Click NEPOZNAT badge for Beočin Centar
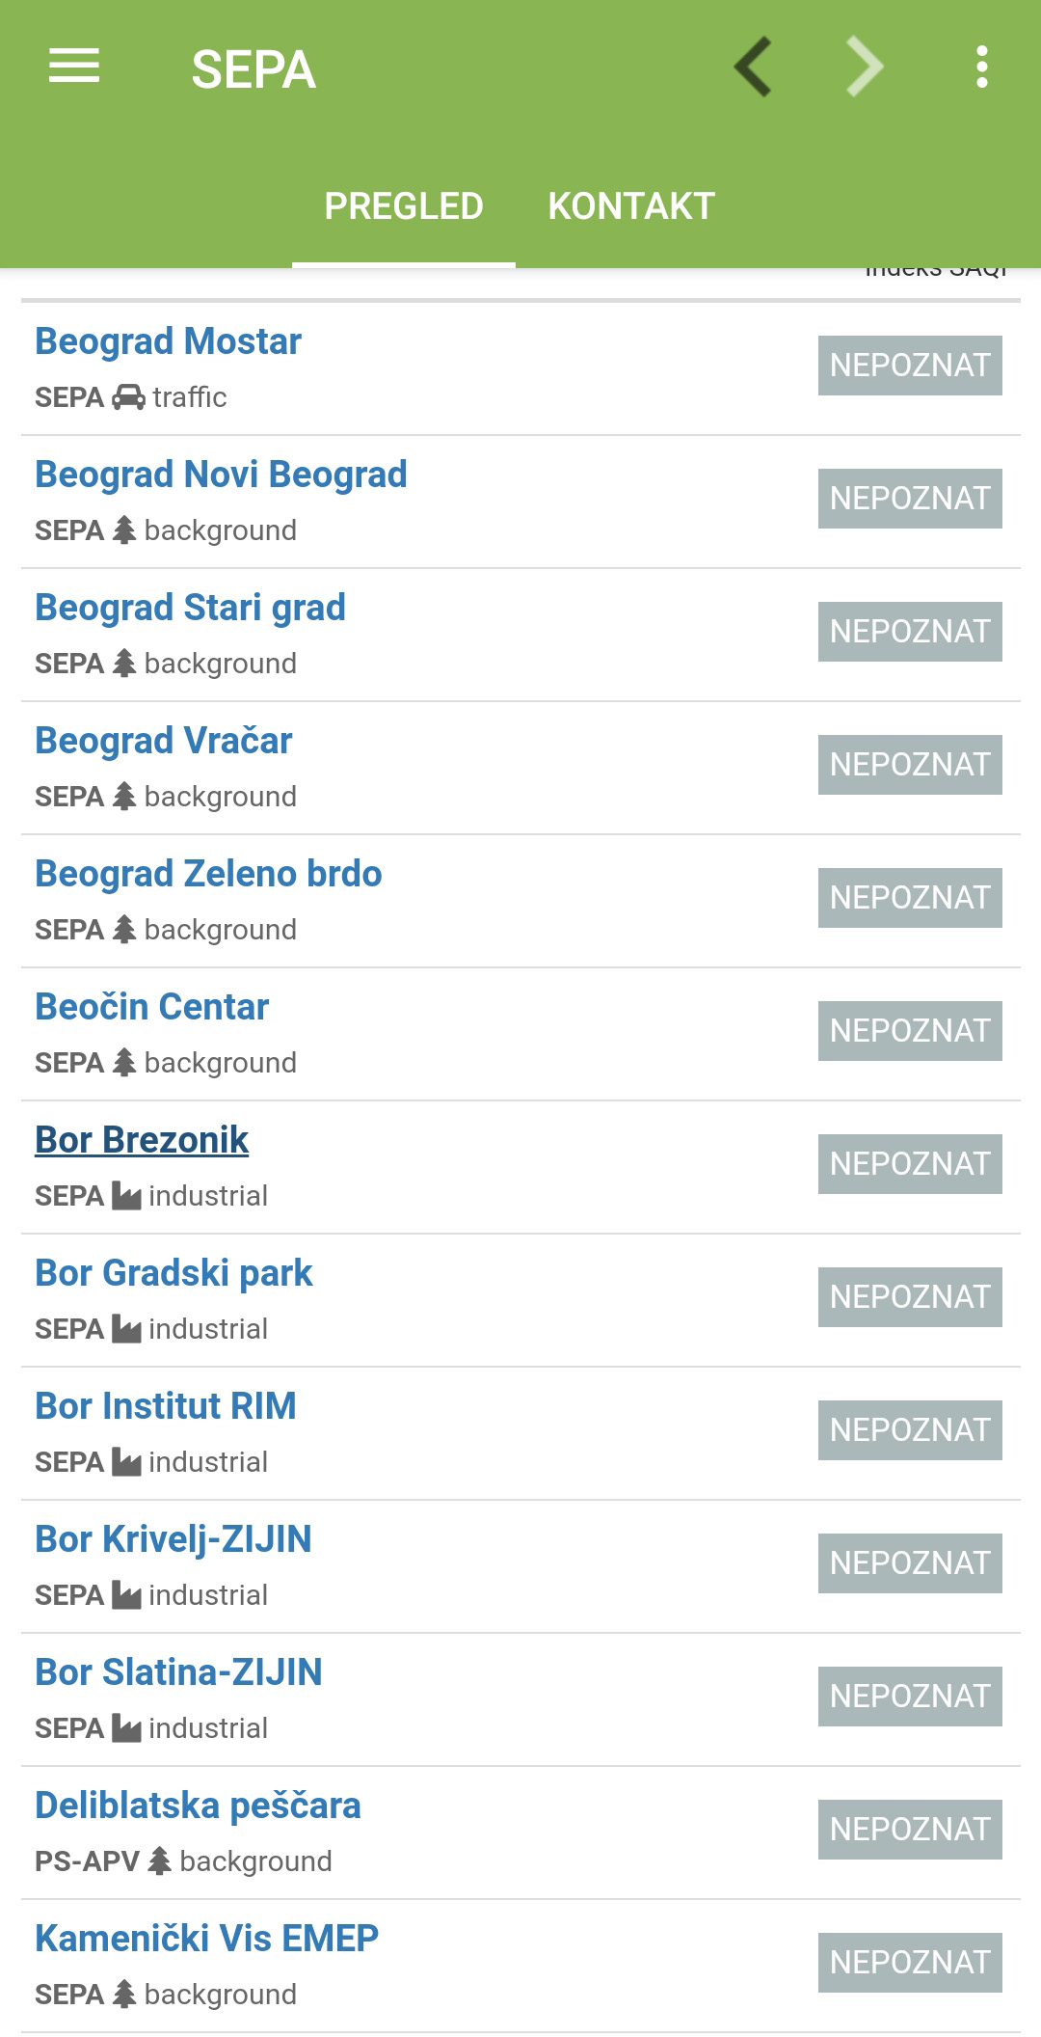1041x2037 pixels. (x=910, y=1031)
